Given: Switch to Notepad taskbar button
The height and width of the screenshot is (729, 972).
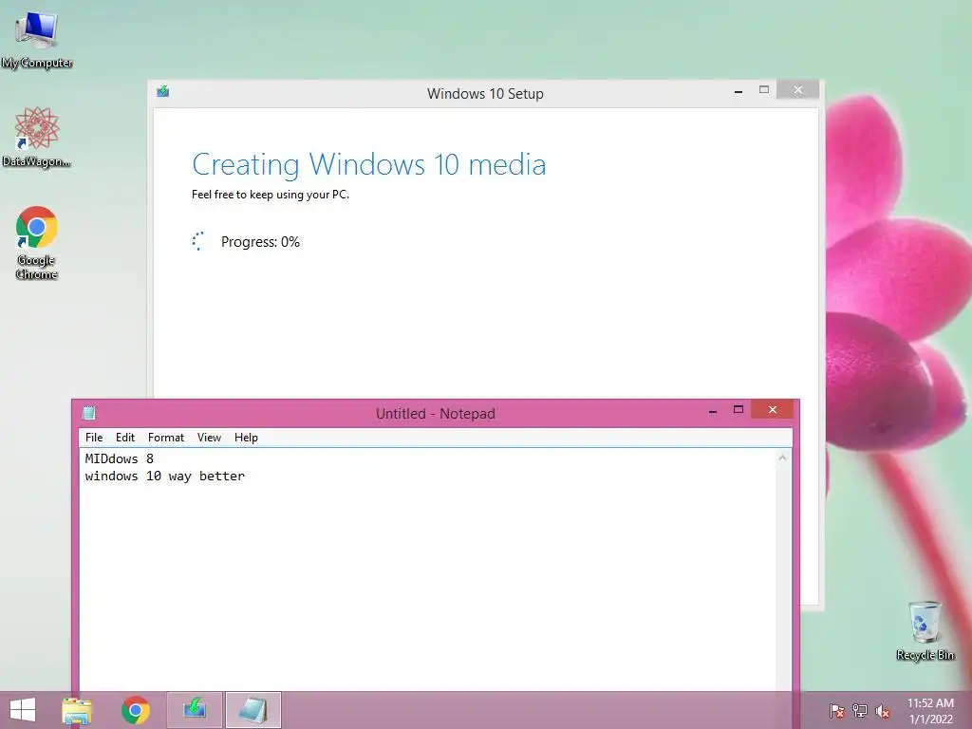Looking at the screenshot, I should [252, 710].
